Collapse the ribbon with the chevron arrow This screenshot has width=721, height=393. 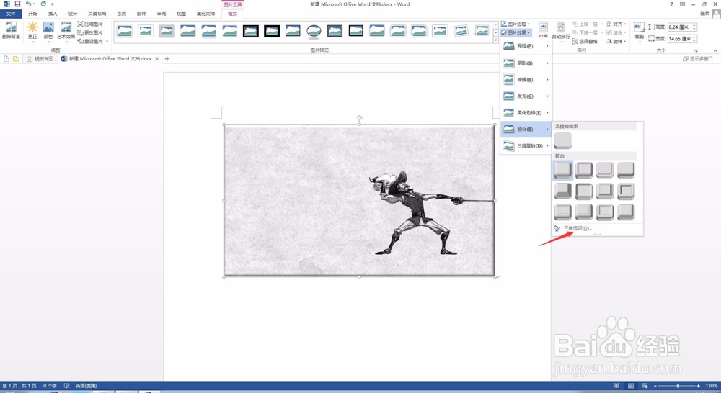coord(715,50)
